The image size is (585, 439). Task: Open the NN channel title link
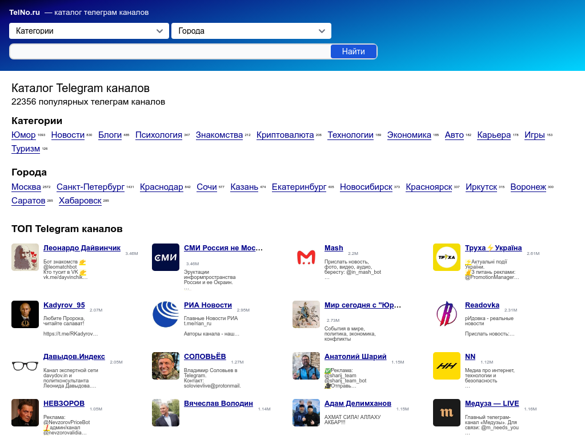coord(470,357)
